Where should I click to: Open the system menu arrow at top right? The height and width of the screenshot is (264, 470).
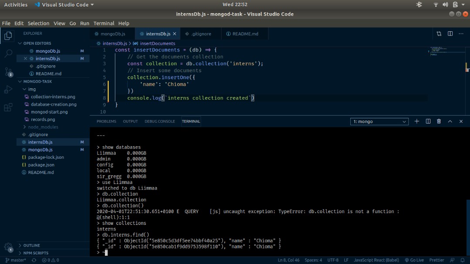463,4
